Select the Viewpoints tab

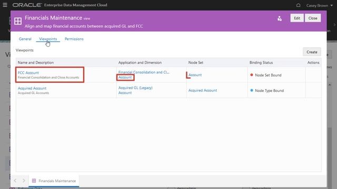click(48, 39)
